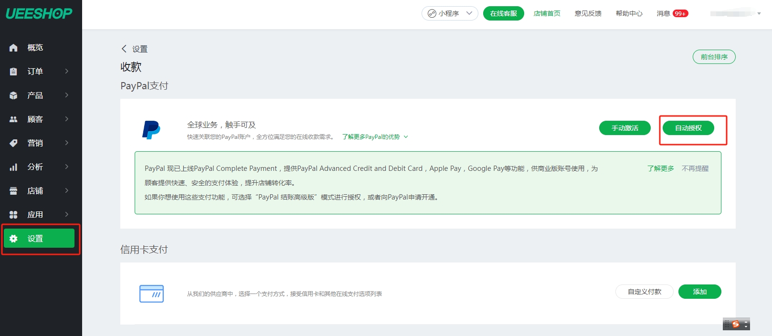This screenshot has height=336, width=772.
Task: Open the 店铺首页 link
Action: 547,13
